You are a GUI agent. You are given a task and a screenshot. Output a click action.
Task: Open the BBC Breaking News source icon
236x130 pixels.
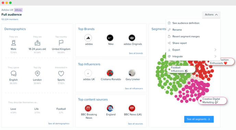(x=88, y=108)
